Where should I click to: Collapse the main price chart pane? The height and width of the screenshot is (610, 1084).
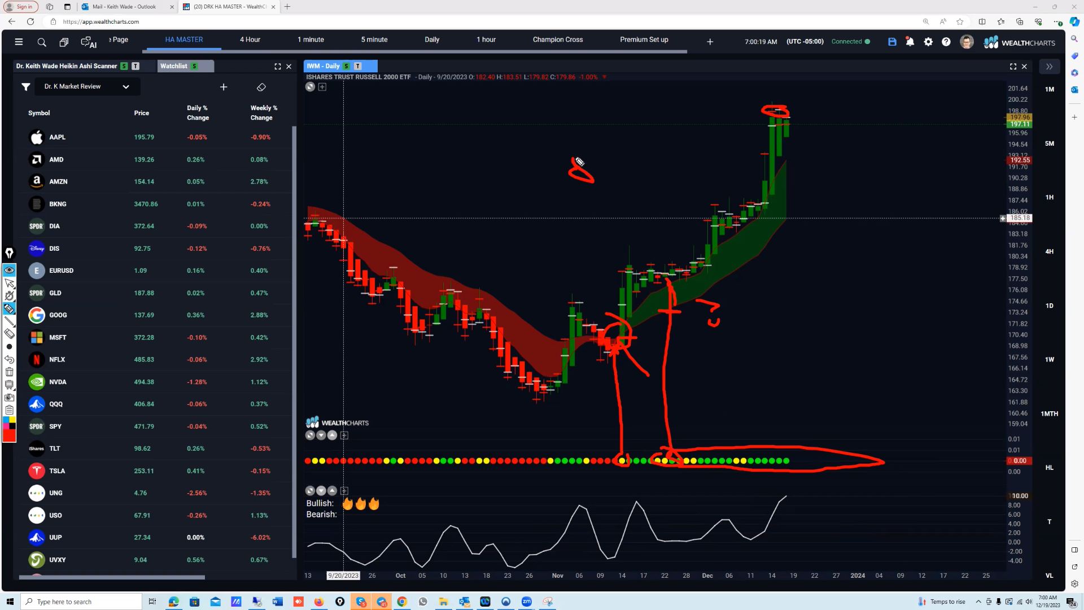click(x=310, y=87)
